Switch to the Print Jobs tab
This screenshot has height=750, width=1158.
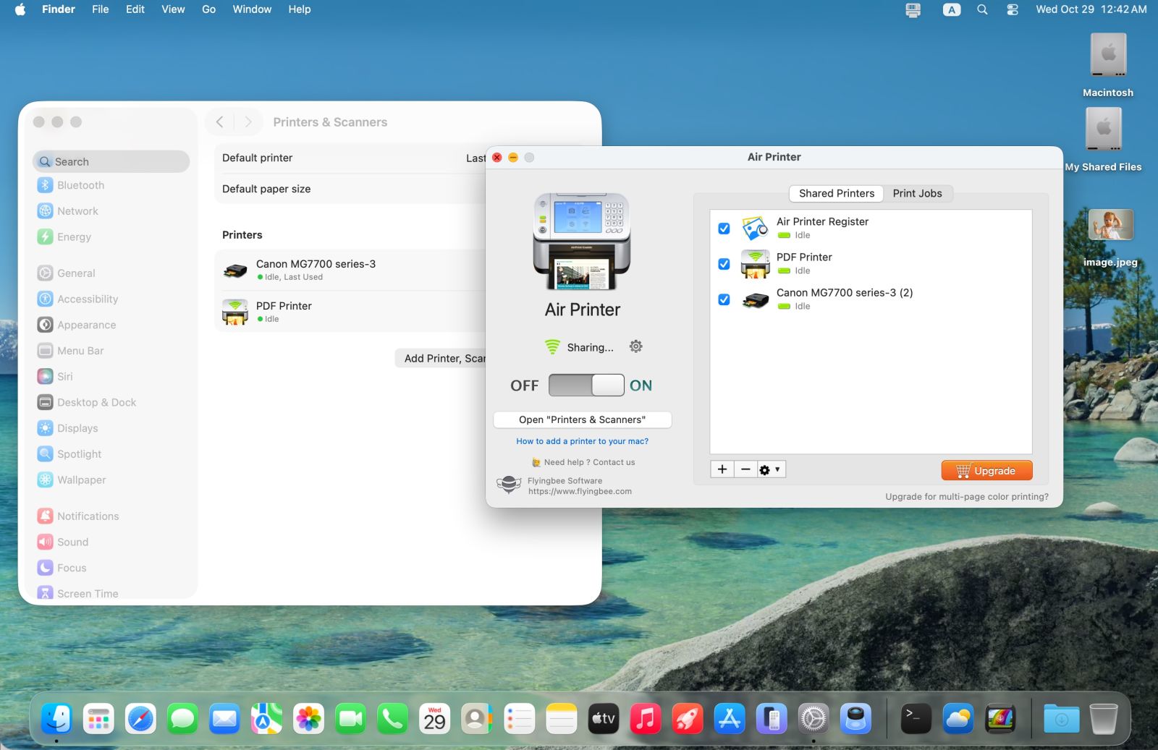coord(917,193)
